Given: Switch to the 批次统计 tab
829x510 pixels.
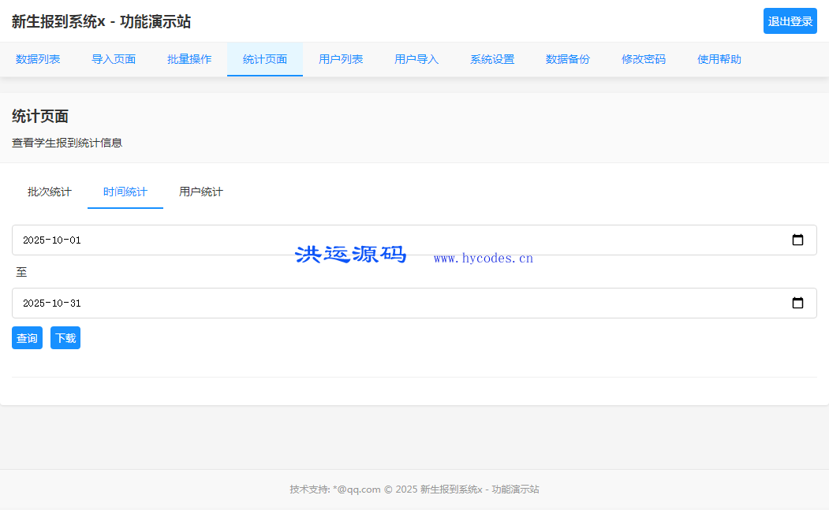Looking at the screenshot, I should pos(50,191).
